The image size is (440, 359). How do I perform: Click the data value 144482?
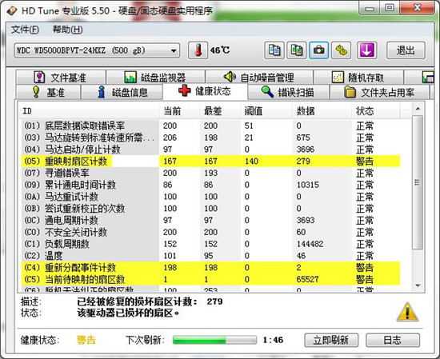point(310,244)
